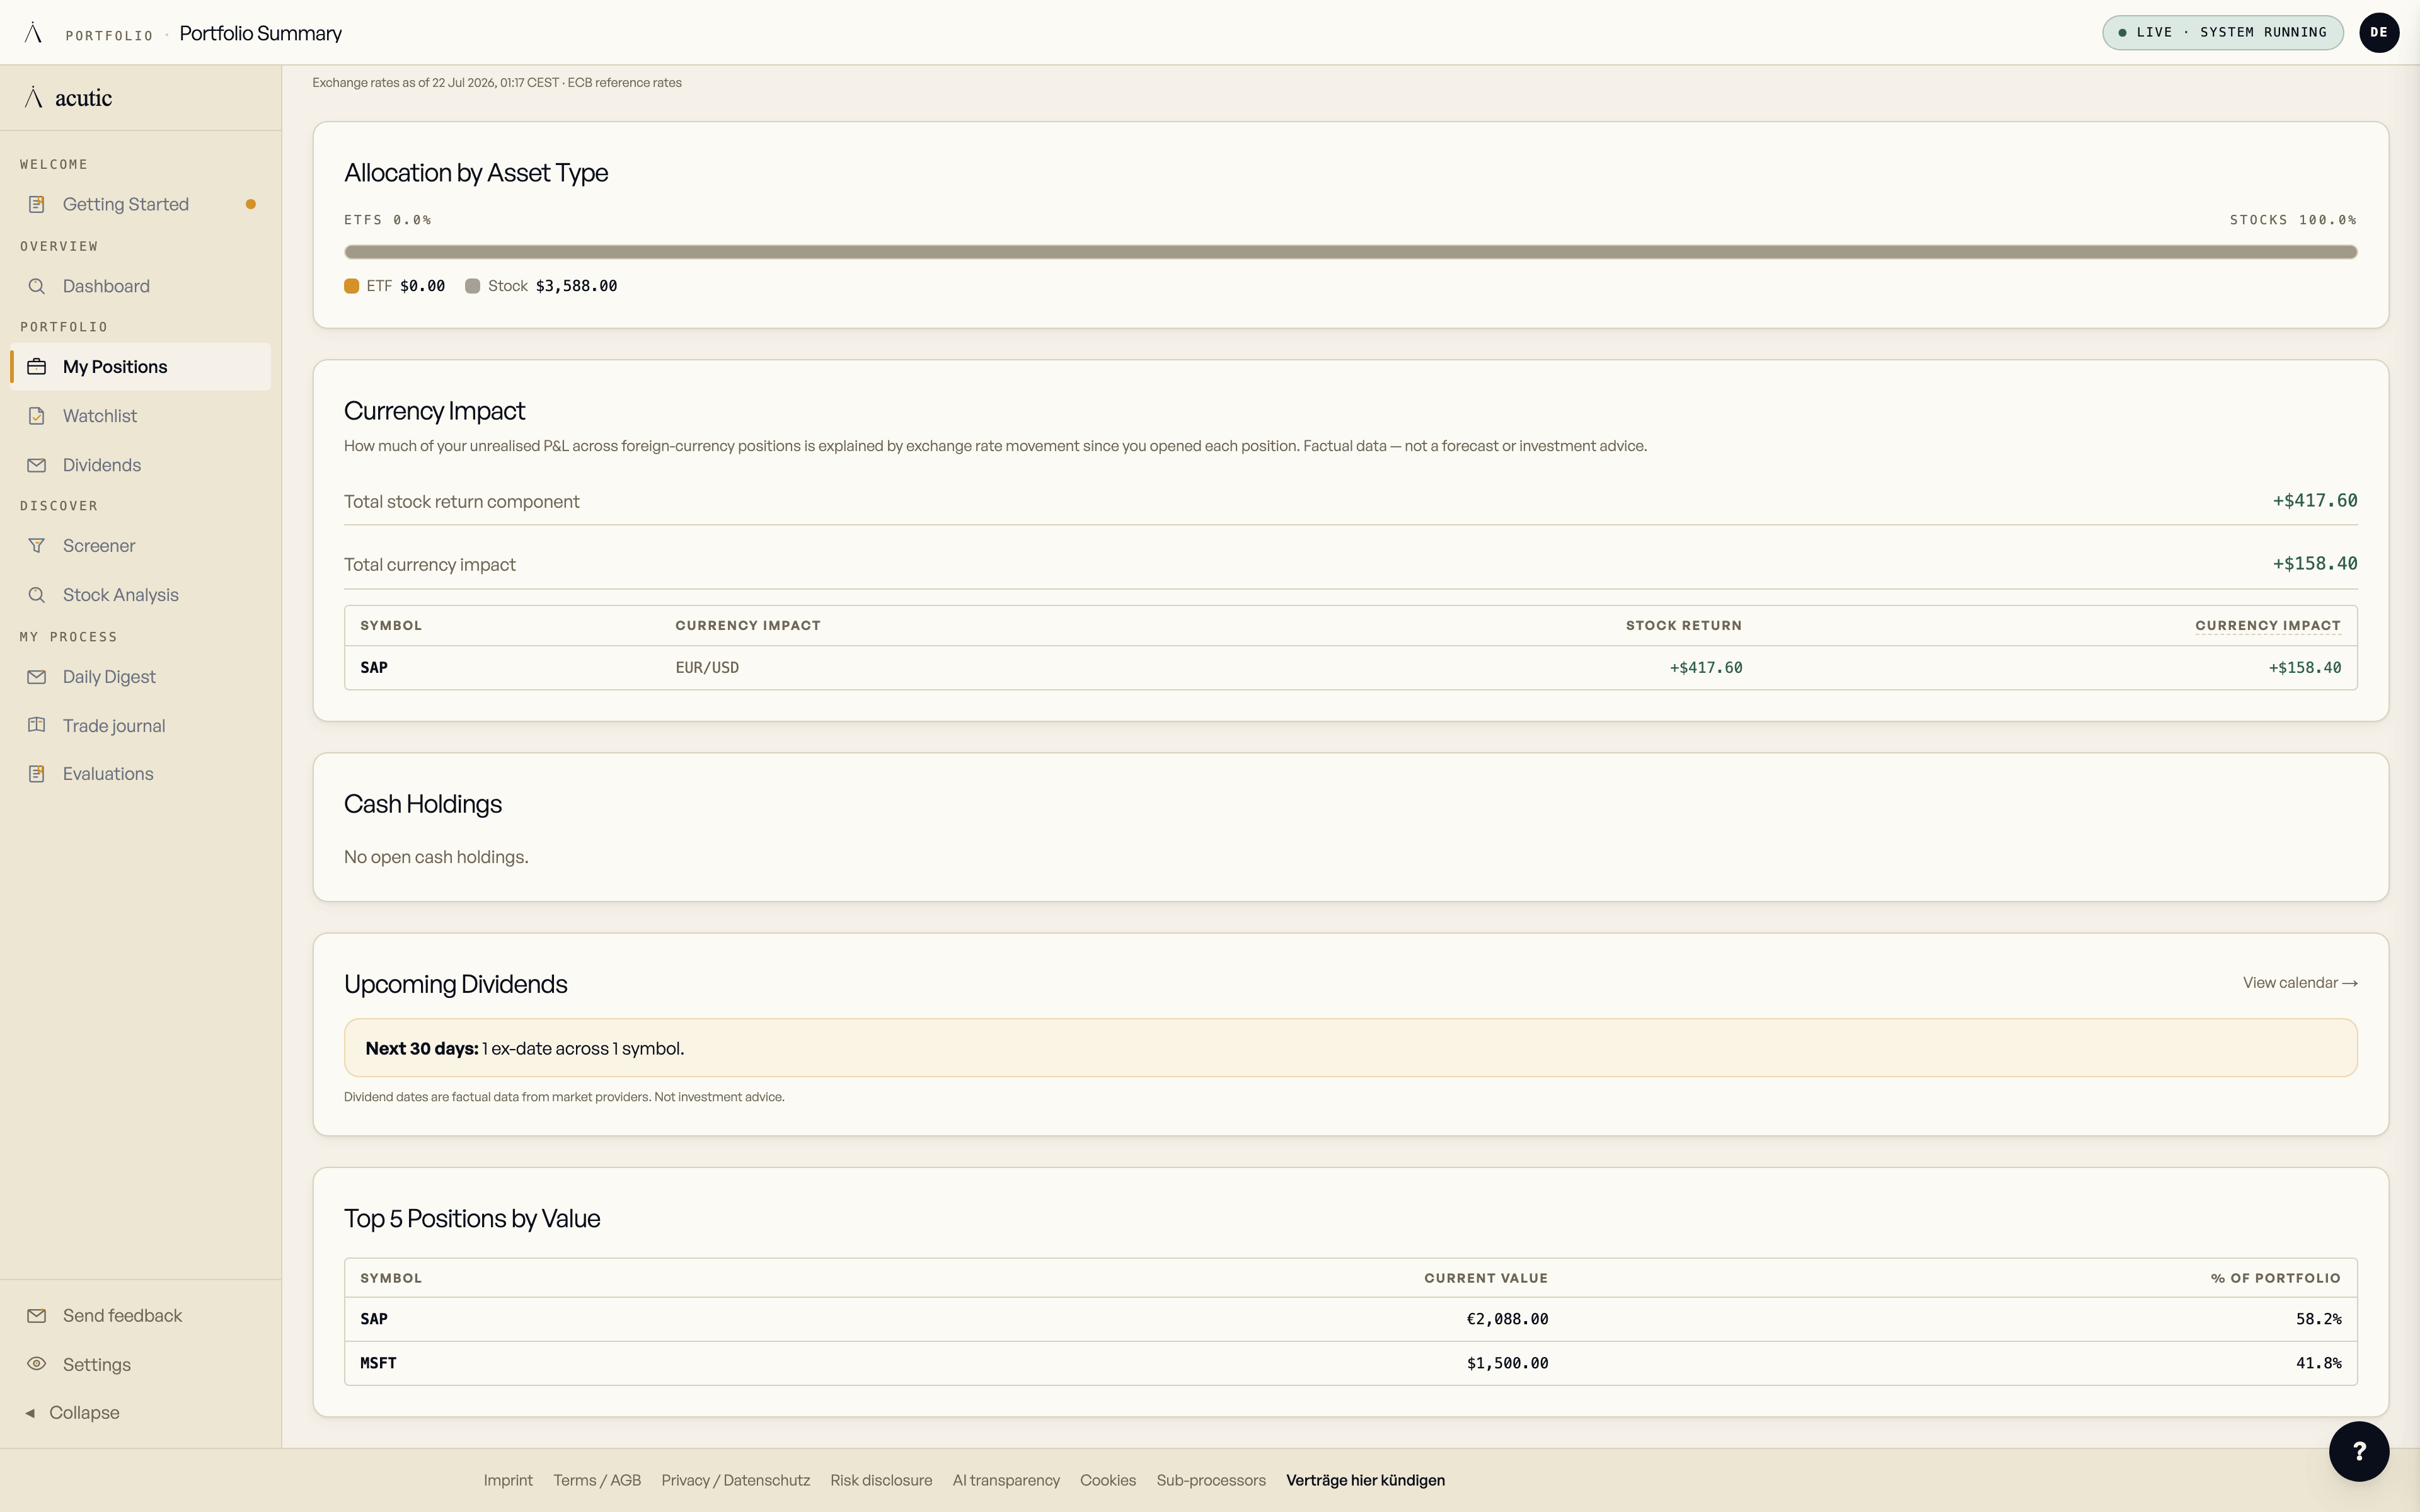
Task: Open the AI transparency footer link
Action: tap(1006, 1480)
